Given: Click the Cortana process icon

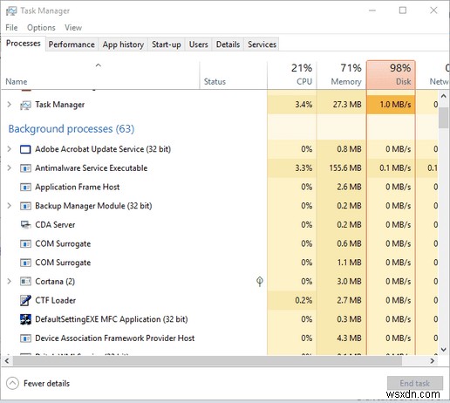Looking at the screenshot, I should (x=25, y=282).
